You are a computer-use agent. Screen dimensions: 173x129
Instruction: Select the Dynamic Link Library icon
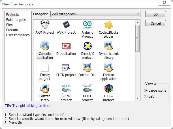click(108, 46)
